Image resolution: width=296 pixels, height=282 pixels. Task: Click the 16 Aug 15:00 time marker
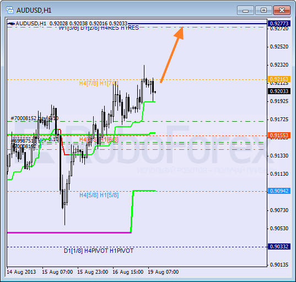click(128, 272)
